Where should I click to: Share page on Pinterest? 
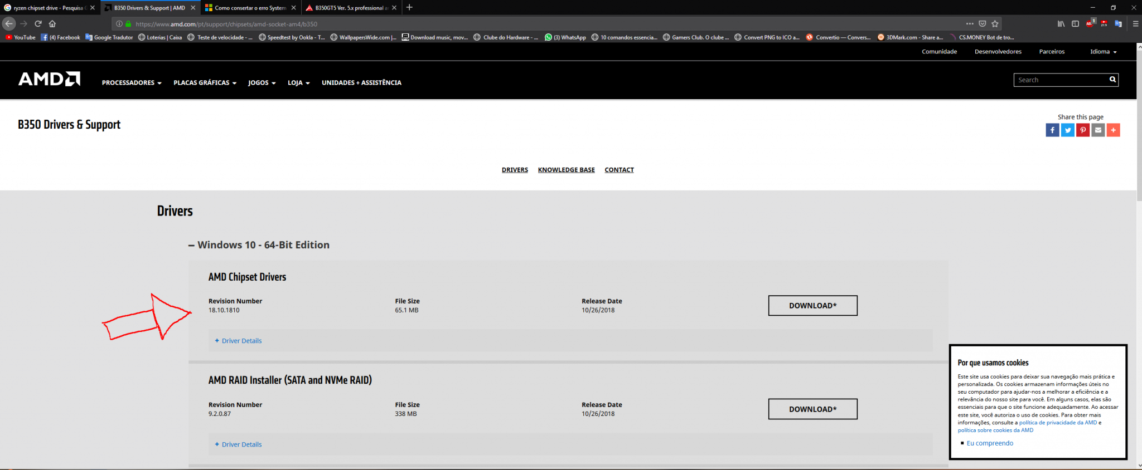coord(1083,130)
